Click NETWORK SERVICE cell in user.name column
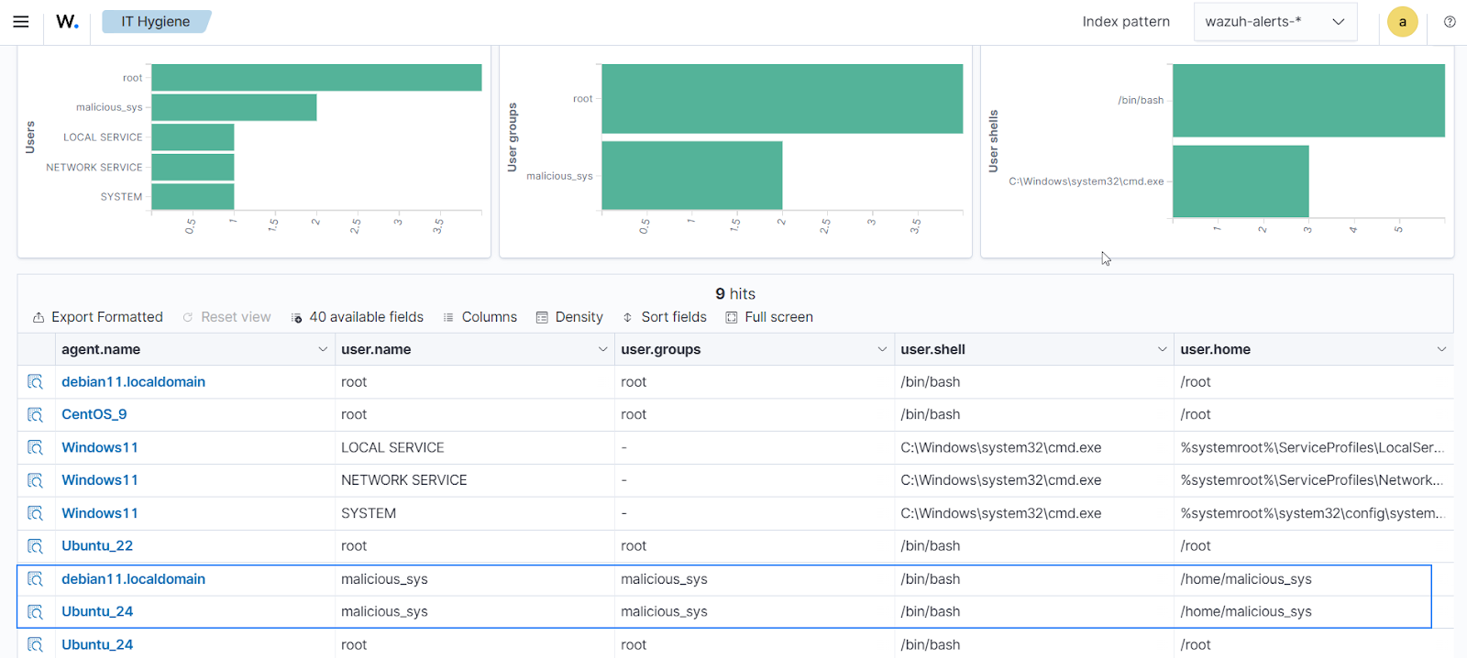Viewport: 1467px width, 658px height. coord(475,480)
